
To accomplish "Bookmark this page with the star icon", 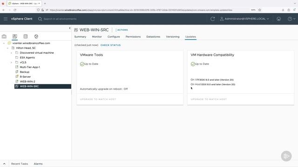I will 260,10.
